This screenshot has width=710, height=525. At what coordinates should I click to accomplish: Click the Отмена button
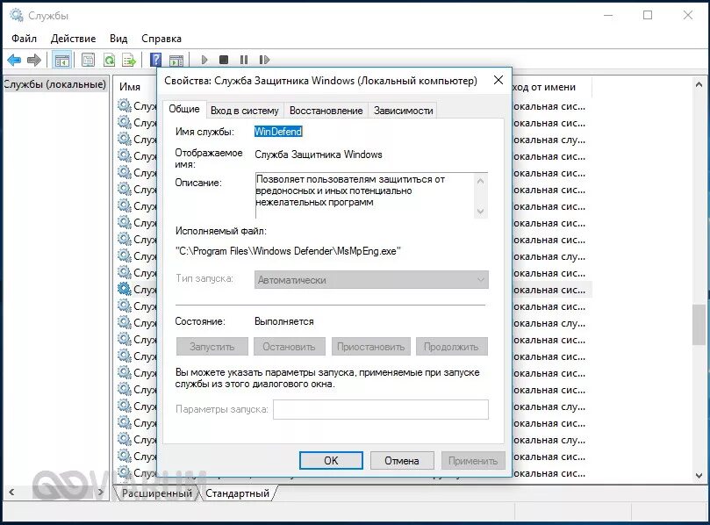402,461
